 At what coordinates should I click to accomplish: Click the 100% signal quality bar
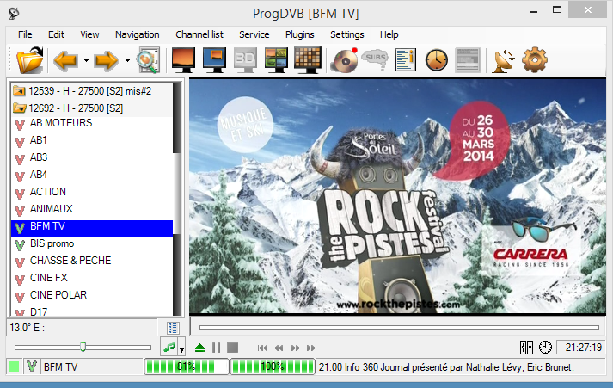pyautogui.click(x=273, y=366)
